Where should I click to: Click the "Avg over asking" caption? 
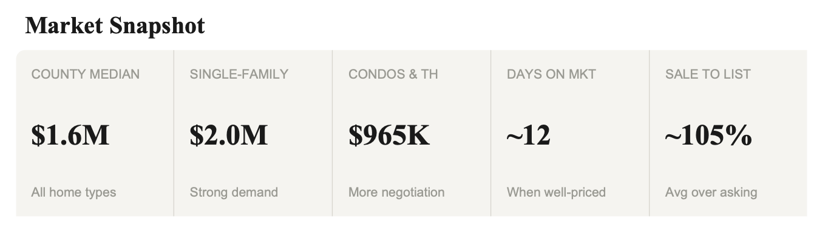[711, 192]
